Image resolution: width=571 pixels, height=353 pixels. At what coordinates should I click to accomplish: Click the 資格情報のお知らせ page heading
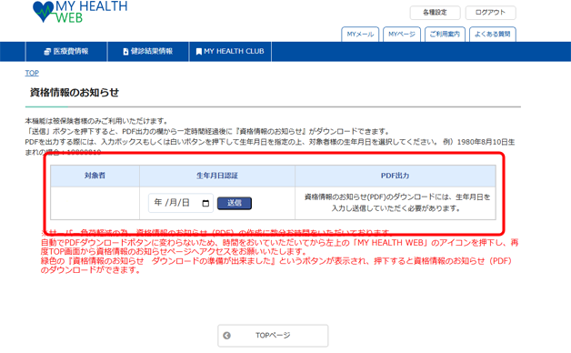click(75, 93)
